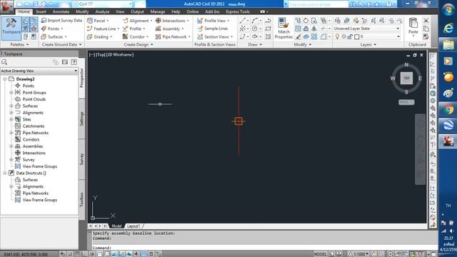Click the Alignment tool icon
This screenshot has height=257, width=457.
point(126,21)
